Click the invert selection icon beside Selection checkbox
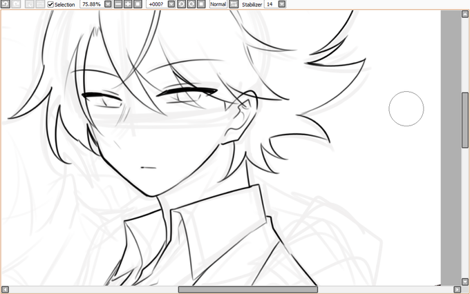 [x=40, y=4]
